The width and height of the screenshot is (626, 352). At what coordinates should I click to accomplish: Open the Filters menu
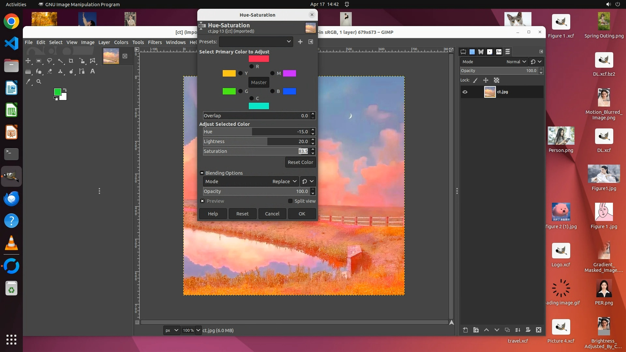(x=155, y=42)
